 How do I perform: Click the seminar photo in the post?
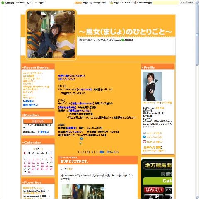(83, 192)
